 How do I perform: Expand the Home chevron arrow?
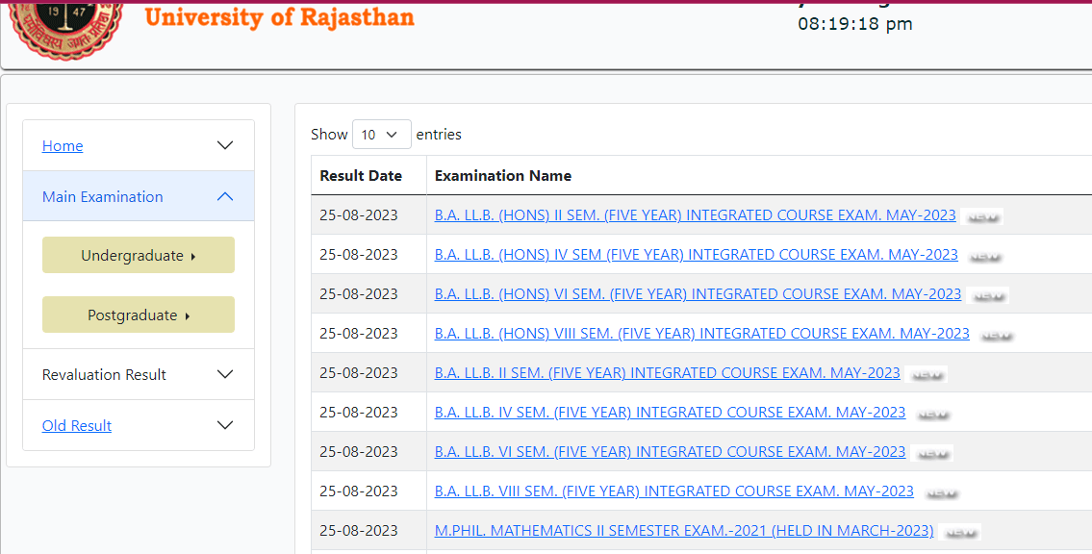point(224,145)
